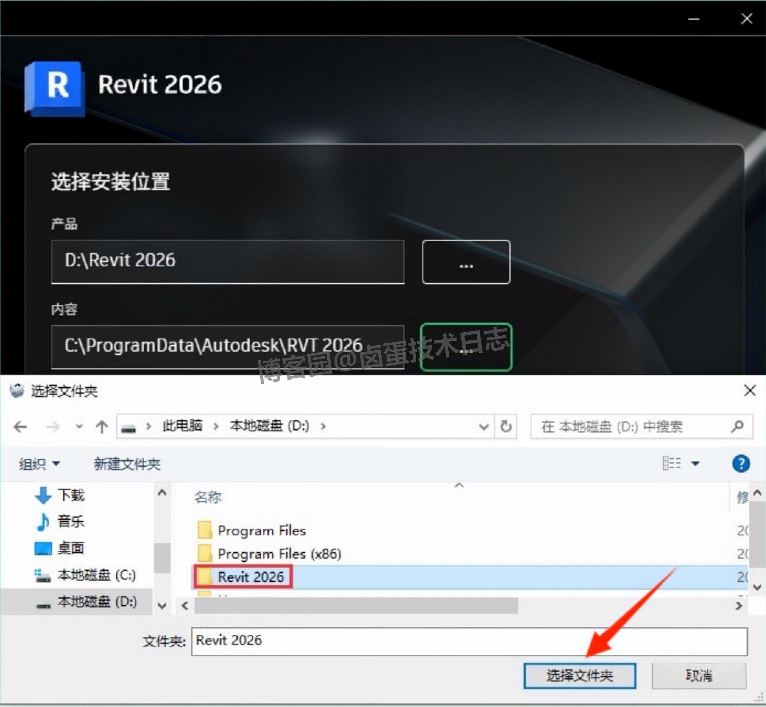Click the 此电脑 breadcrumb segment

click(x=182, y=426)
